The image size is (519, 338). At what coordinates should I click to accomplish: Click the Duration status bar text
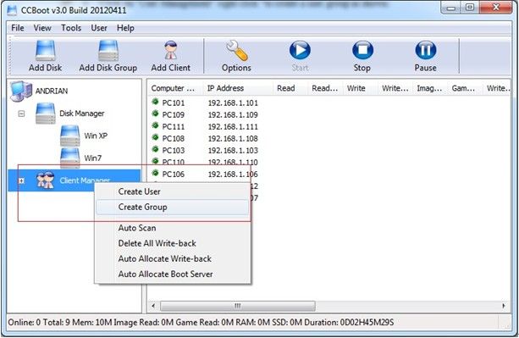coord(349,322)
